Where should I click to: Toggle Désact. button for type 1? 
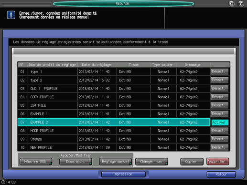pyautogui.click(x=220, y=72)
